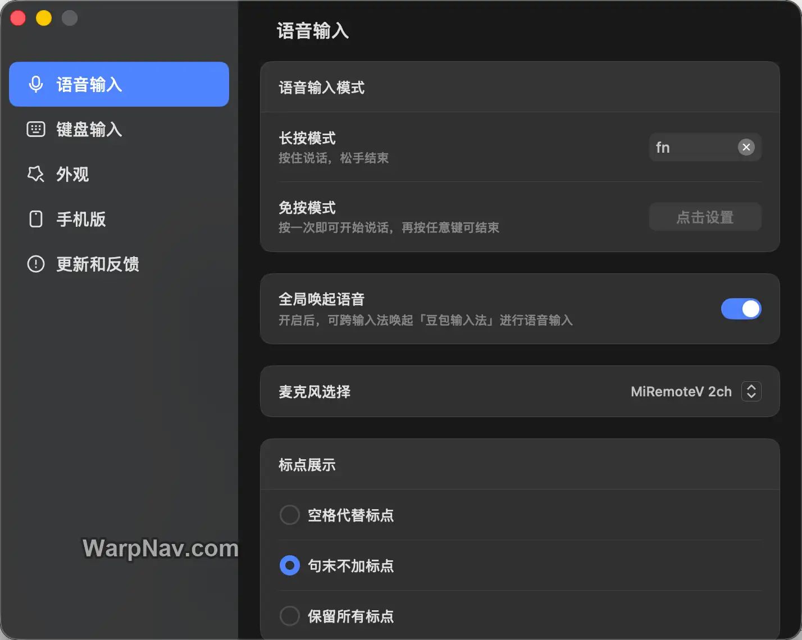Click the 长按模式 label
Viewport: 802px width, 640px height.
[307, 138]
